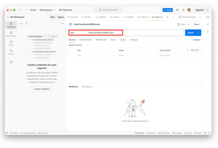
Task: Open notifications bell icon
Action: (183, 10)
